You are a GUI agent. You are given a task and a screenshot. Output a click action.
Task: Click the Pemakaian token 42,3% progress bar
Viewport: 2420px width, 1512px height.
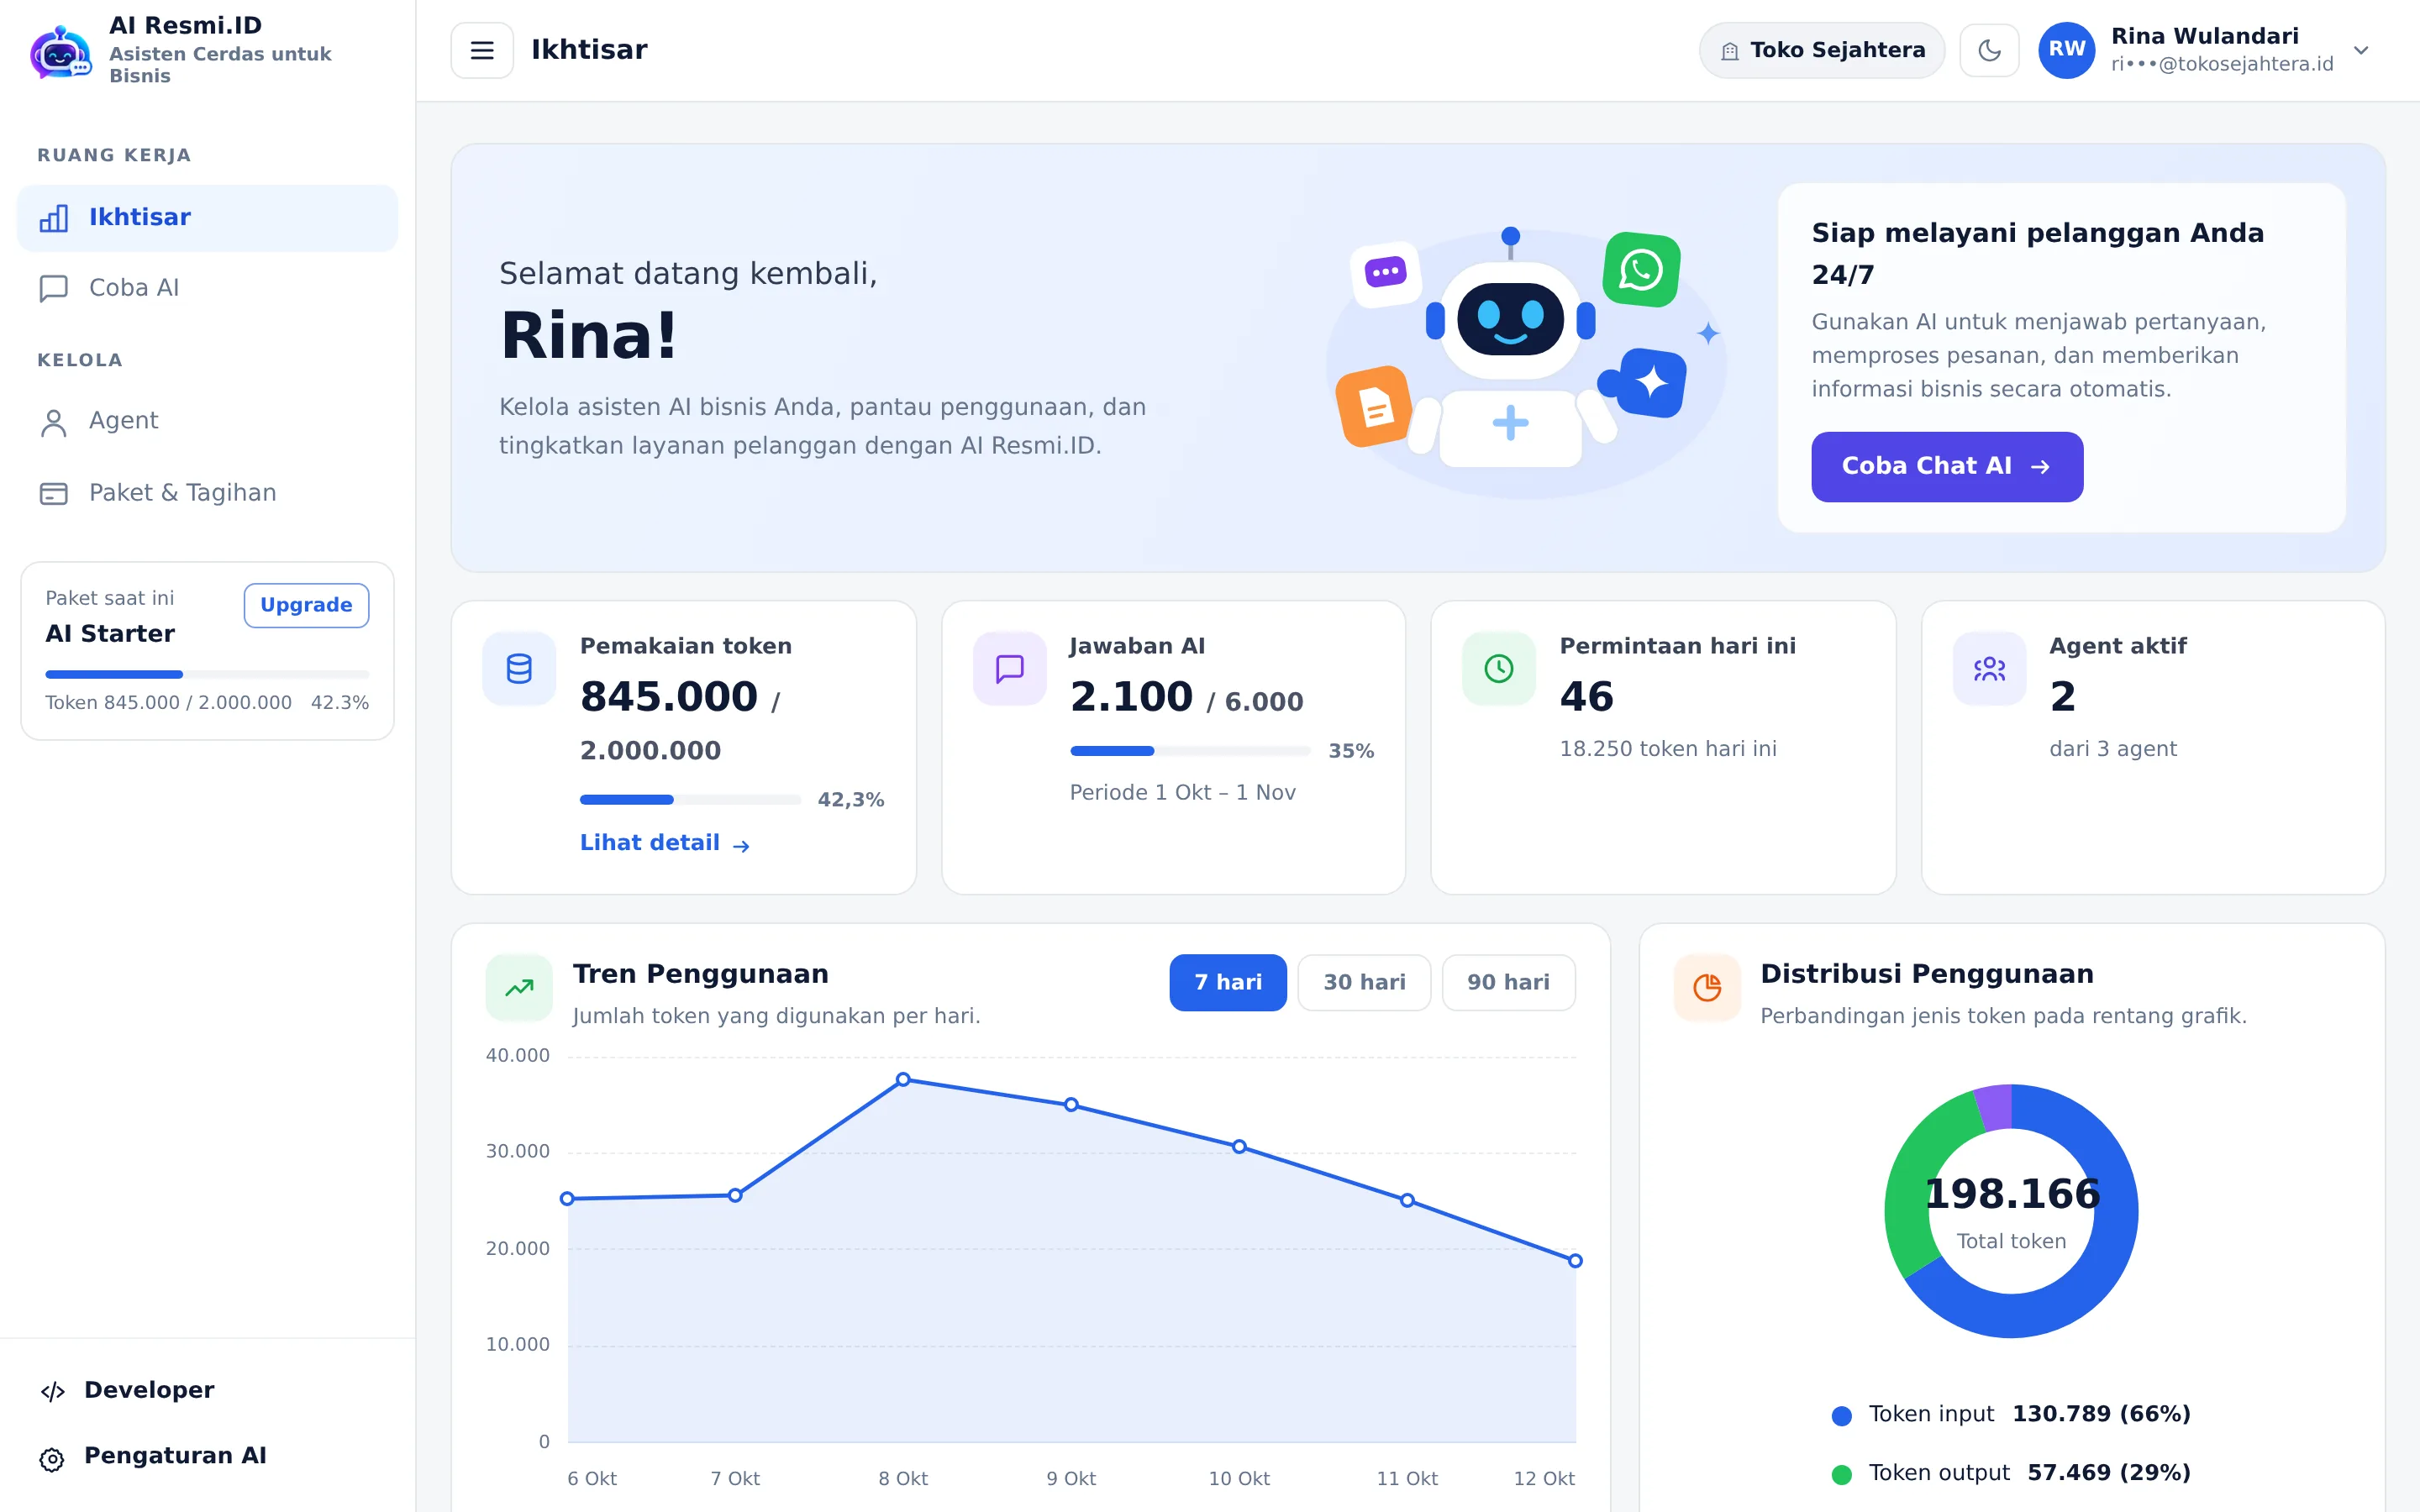[x=690, y=800]
